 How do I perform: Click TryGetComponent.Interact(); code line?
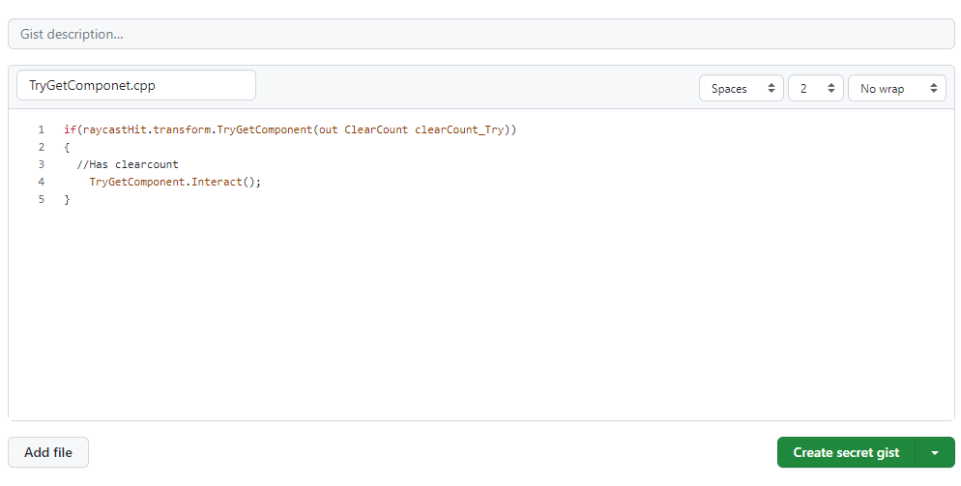point(175,182)
